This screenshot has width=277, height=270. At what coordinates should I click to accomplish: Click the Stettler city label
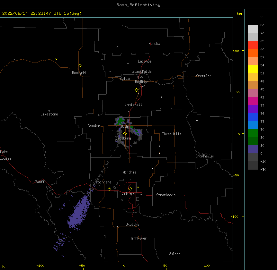(x=204, y=76)
